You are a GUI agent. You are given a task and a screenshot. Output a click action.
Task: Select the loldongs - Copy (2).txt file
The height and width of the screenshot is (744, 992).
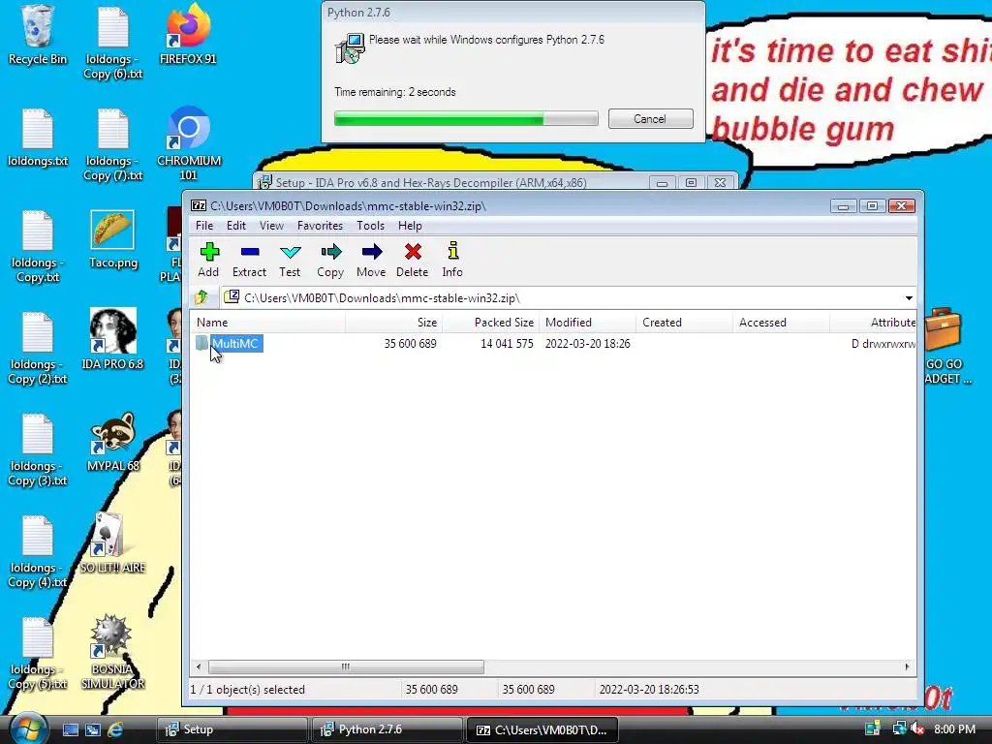pyautogui.click(x=38, y=348)
